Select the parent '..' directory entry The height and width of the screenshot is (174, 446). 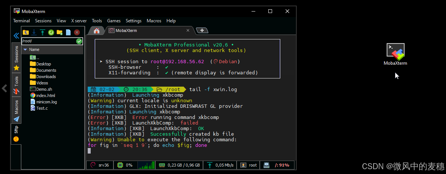(x=34, y=58)
